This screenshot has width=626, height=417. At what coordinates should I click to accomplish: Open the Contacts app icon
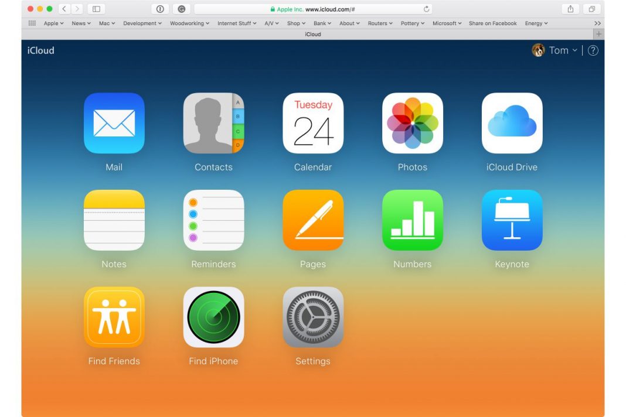[x=213, y=124]
